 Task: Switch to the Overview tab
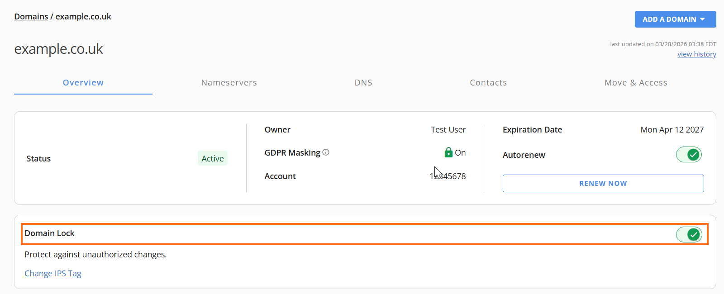pos(83,83)
